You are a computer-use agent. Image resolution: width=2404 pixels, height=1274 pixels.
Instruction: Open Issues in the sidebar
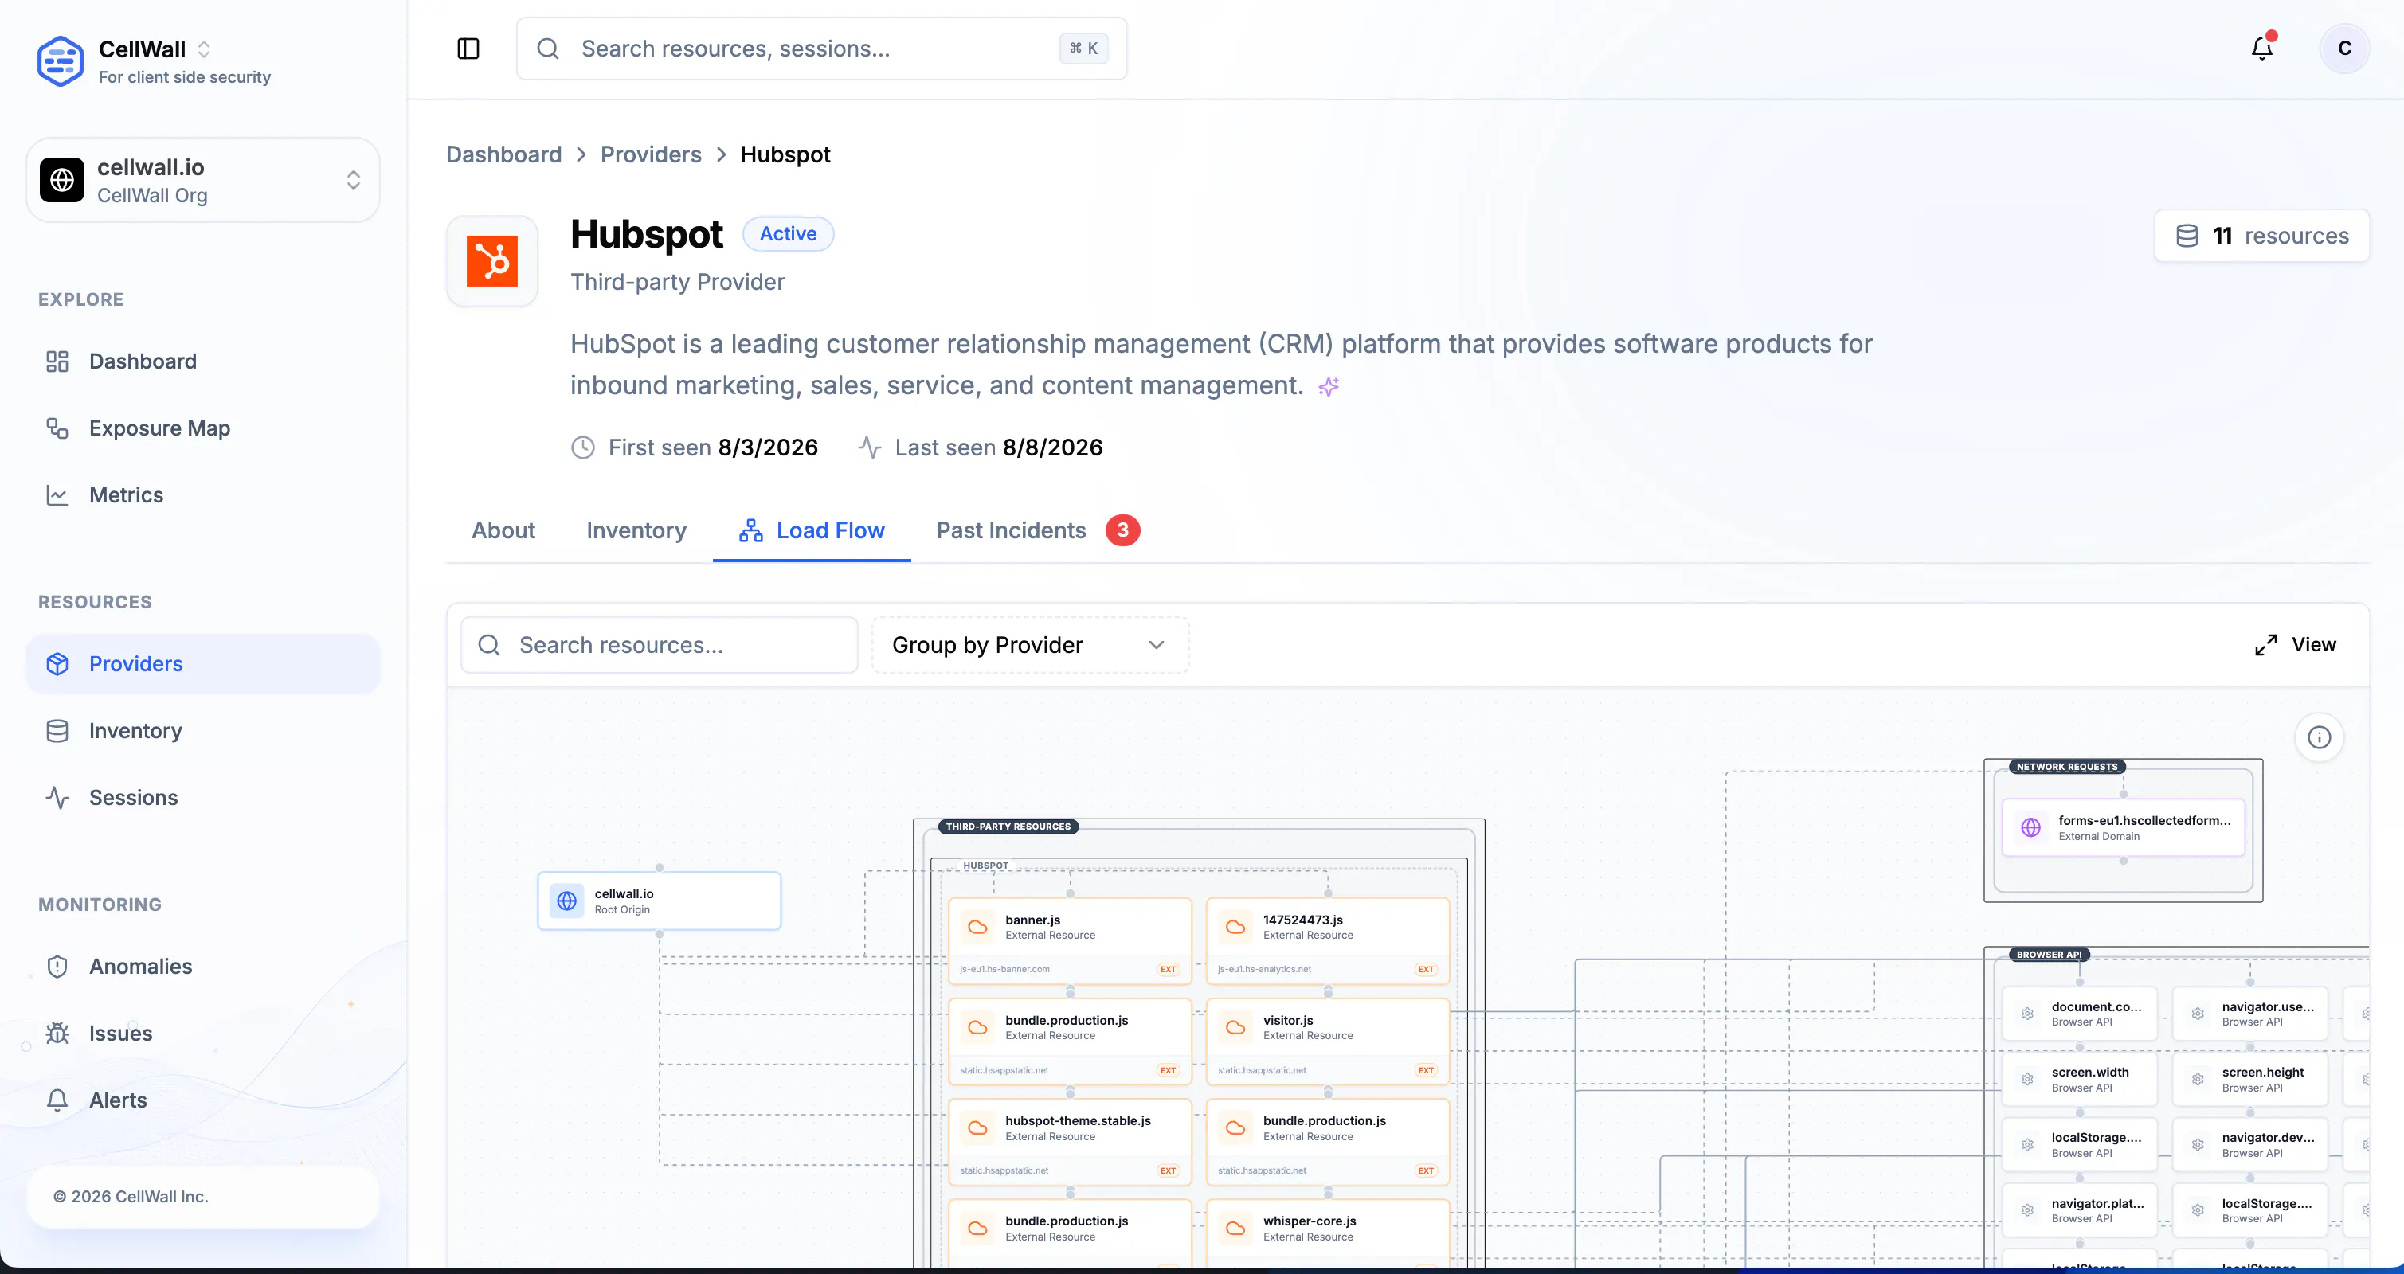tap(203, 1034)
